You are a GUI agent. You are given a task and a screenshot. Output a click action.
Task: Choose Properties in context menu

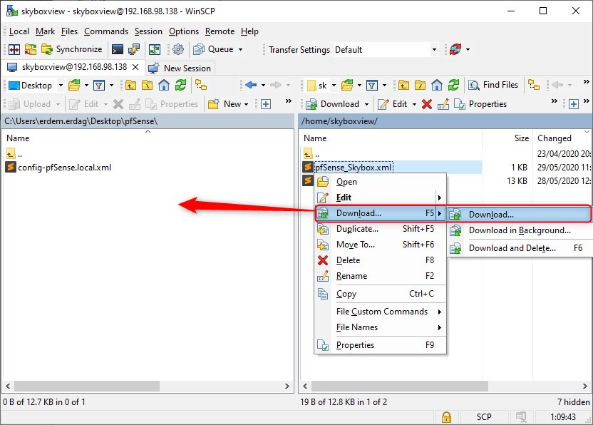[381, 345]
